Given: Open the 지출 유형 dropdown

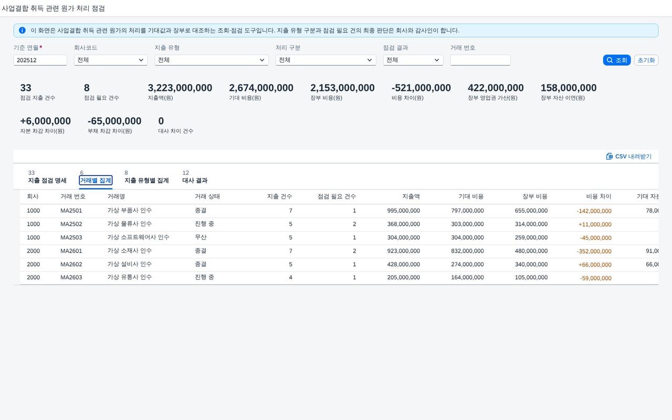Looking at the screenshot, I should [x=212, y=60].
